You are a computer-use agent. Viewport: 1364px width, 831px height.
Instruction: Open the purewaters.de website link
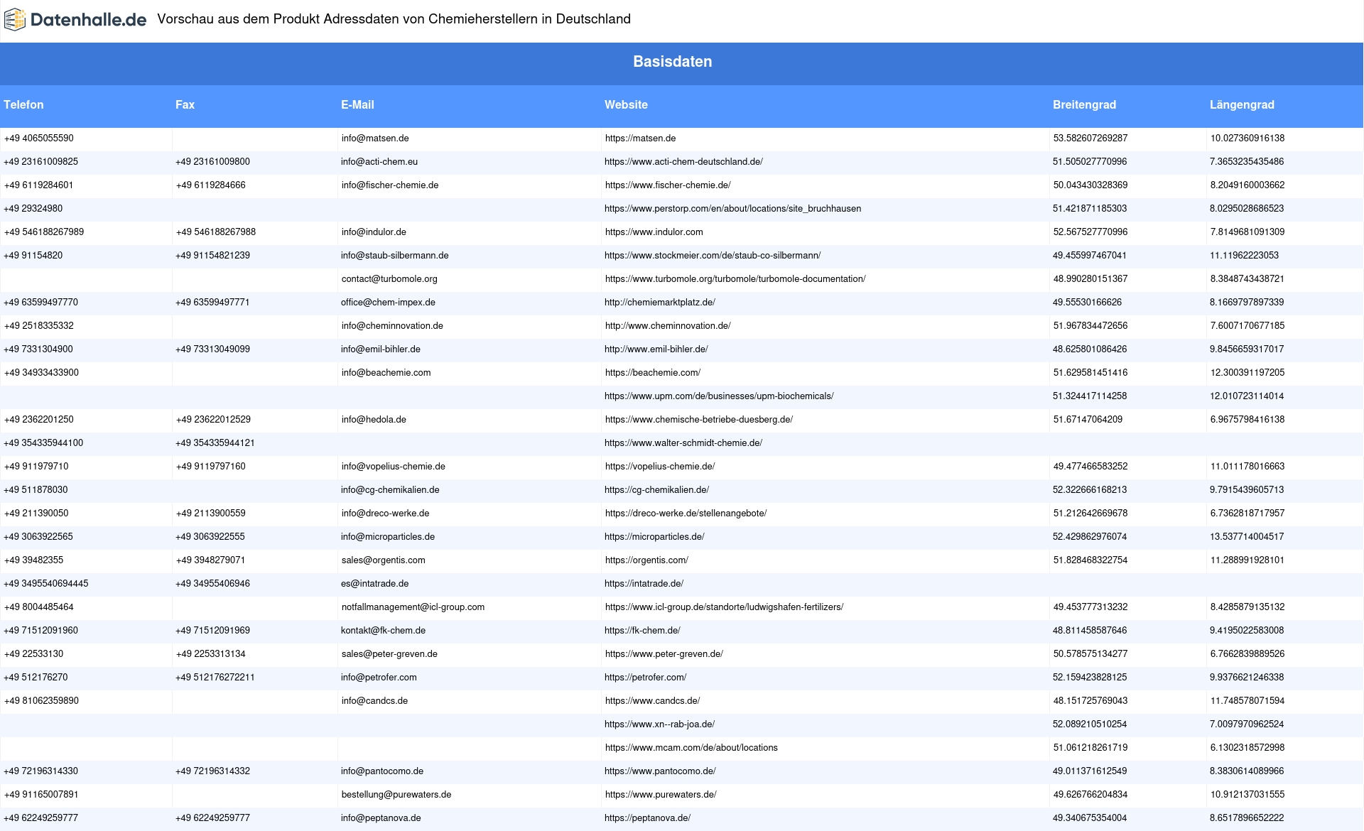click(x=661, y=795)
